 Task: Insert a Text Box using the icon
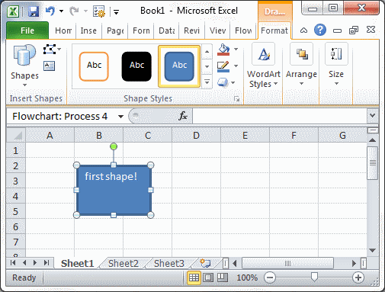(x=50, y=66)
